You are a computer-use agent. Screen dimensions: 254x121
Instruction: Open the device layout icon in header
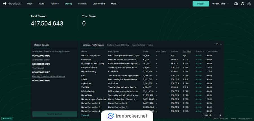(236, 4)
